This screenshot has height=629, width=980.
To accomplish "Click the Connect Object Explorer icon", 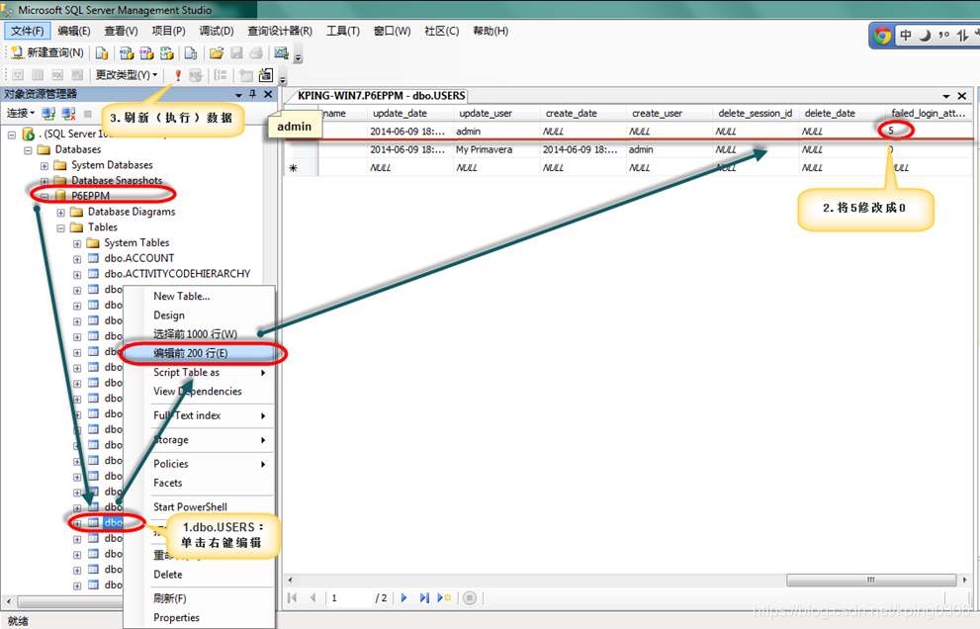I will pos(48,113).
